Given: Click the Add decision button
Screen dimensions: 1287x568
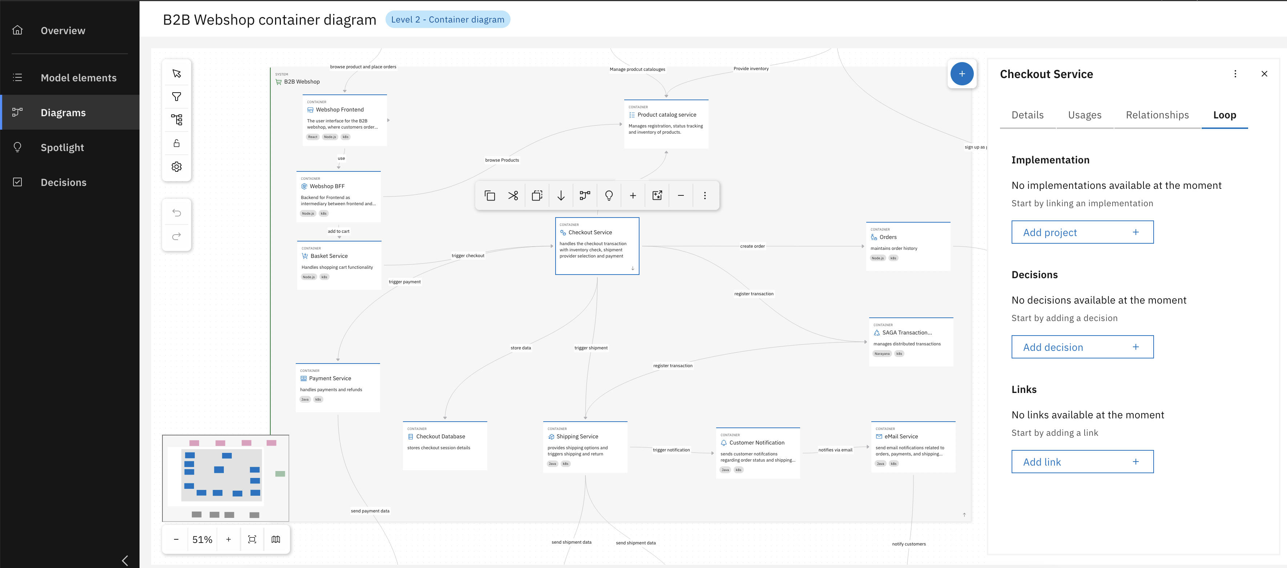Looking at the screenshot, I should coord(1082,347).
